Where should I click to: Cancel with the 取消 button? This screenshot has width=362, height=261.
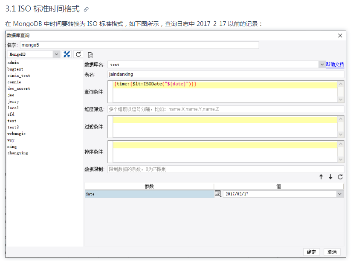click(x=332, y=252)
